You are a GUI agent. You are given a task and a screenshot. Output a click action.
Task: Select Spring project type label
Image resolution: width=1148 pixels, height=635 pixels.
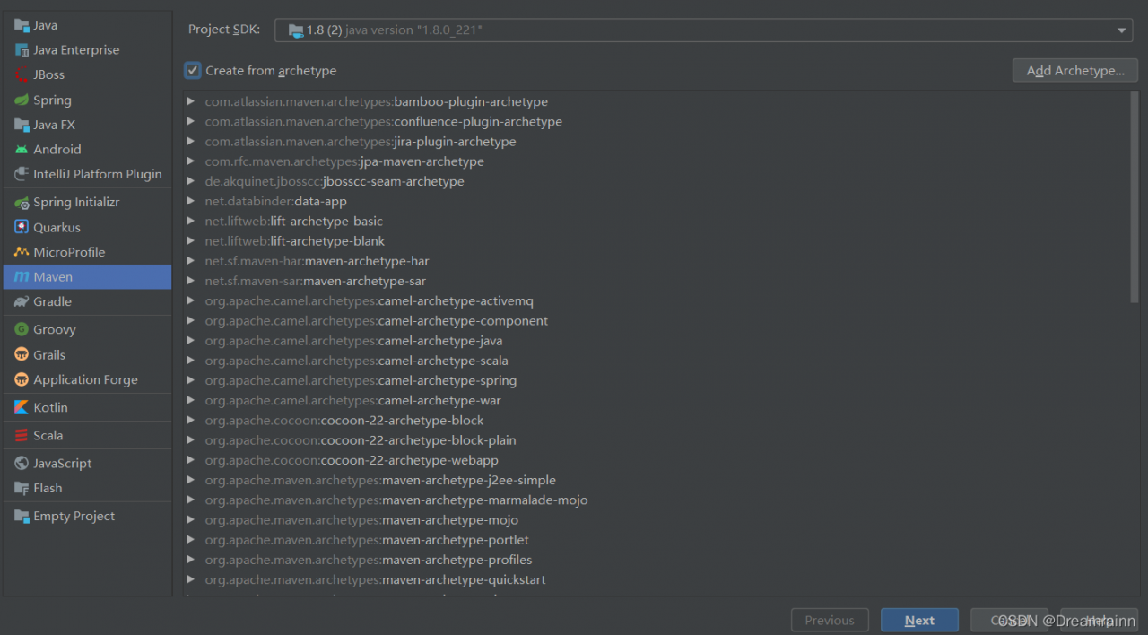click(52, 100)
